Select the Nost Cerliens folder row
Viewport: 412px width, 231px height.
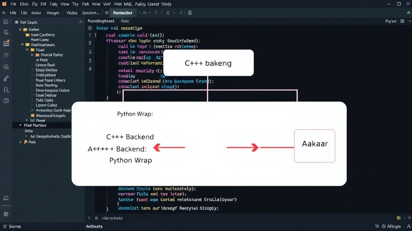(x=42, y=35)
